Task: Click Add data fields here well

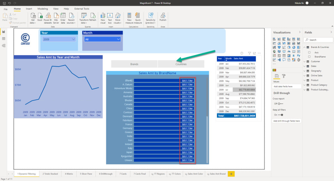Action: 287,86
